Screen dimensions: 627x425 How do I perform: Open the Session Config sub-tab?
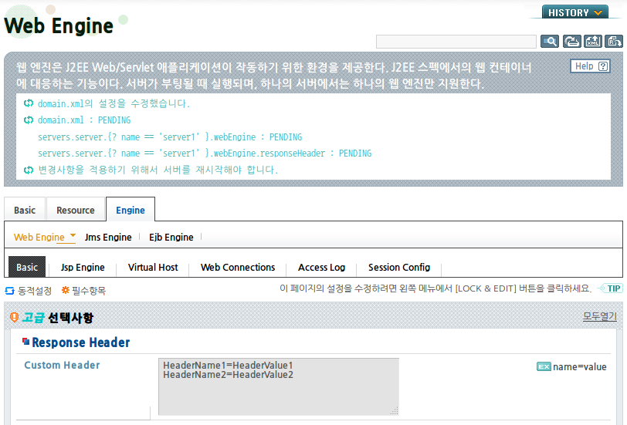click(399, 267)
